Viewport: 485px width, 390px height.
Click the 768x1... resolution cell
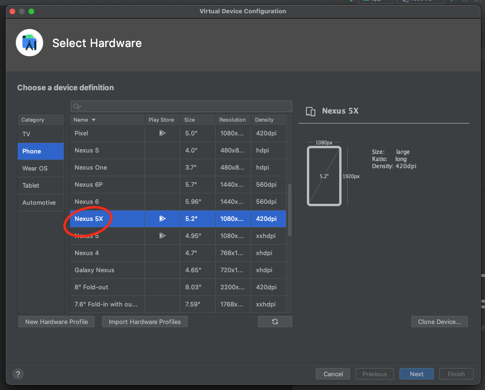point(233,253)
